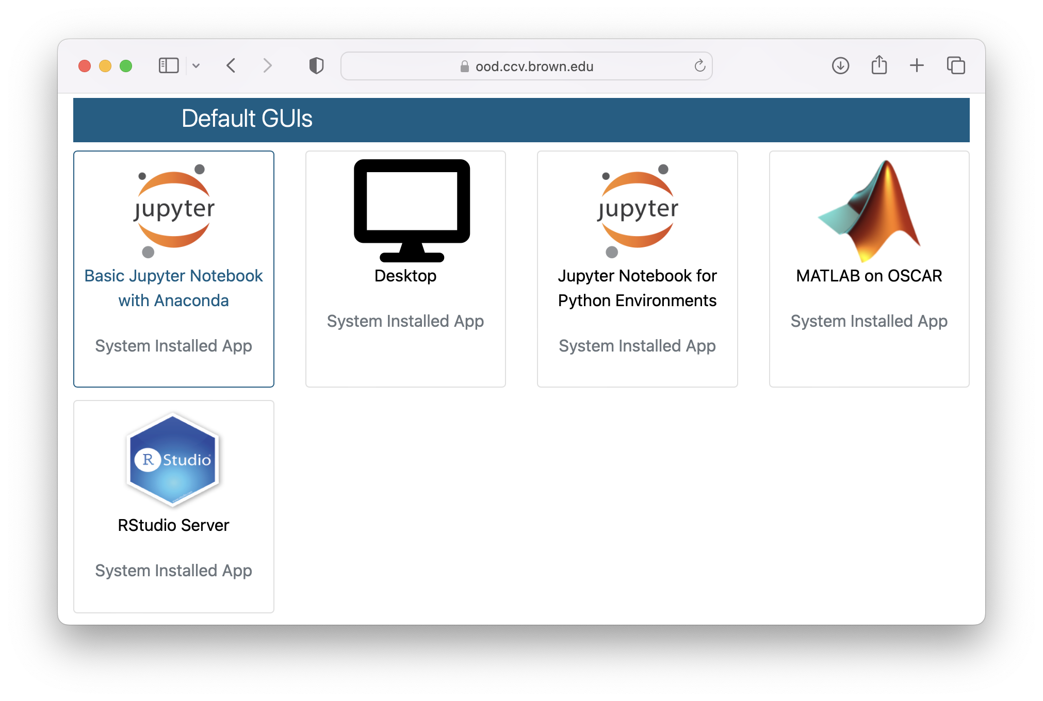Minimize the Safari window with yellow button
Viewport: 1043px width, 701px height.
[105, 66]
